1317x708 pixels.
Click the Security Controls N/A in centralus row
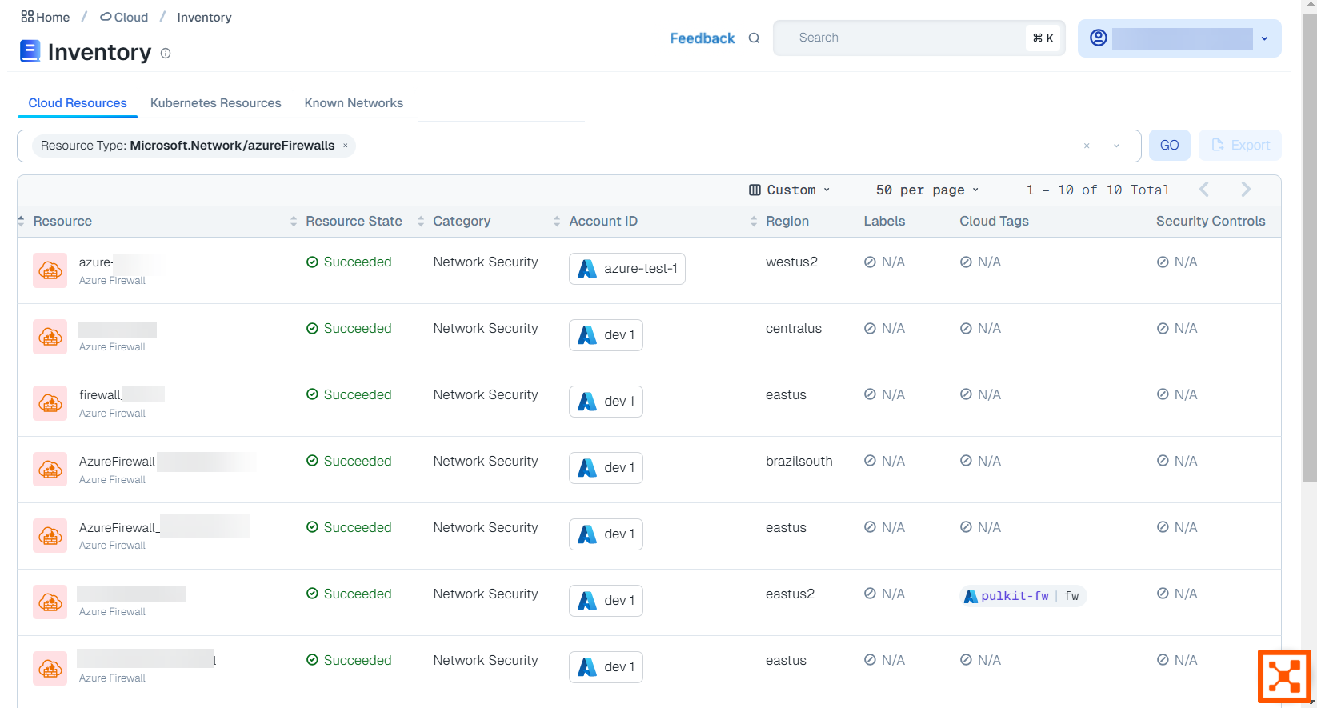tap(1177, 328)
